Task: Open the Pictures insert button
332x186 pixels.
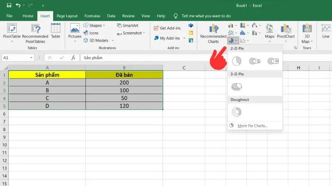Action: (x=75, y=33)
